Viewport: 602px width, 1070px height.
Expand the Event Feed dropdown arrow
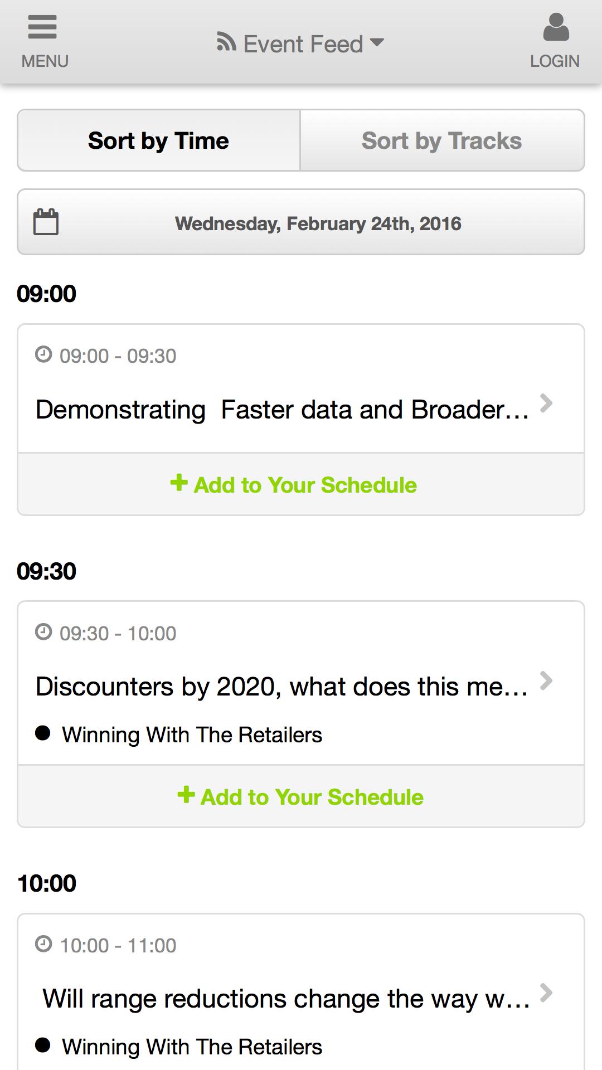tap(377, 42)
